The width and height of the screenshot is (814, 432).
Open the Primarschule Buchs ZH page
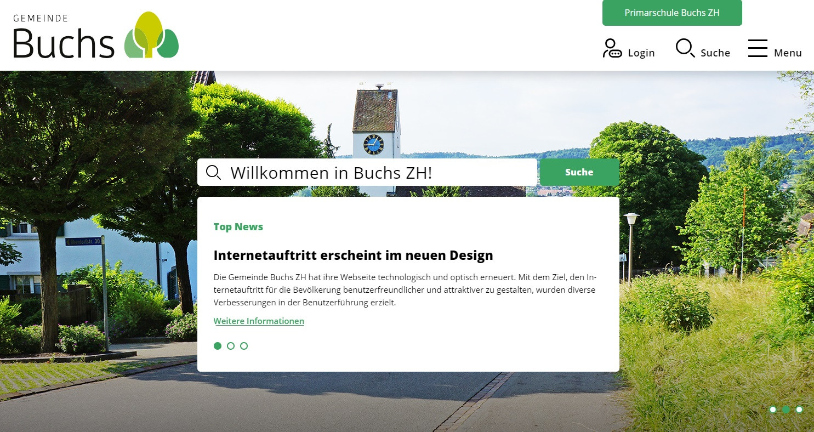(x=671, y=13)
